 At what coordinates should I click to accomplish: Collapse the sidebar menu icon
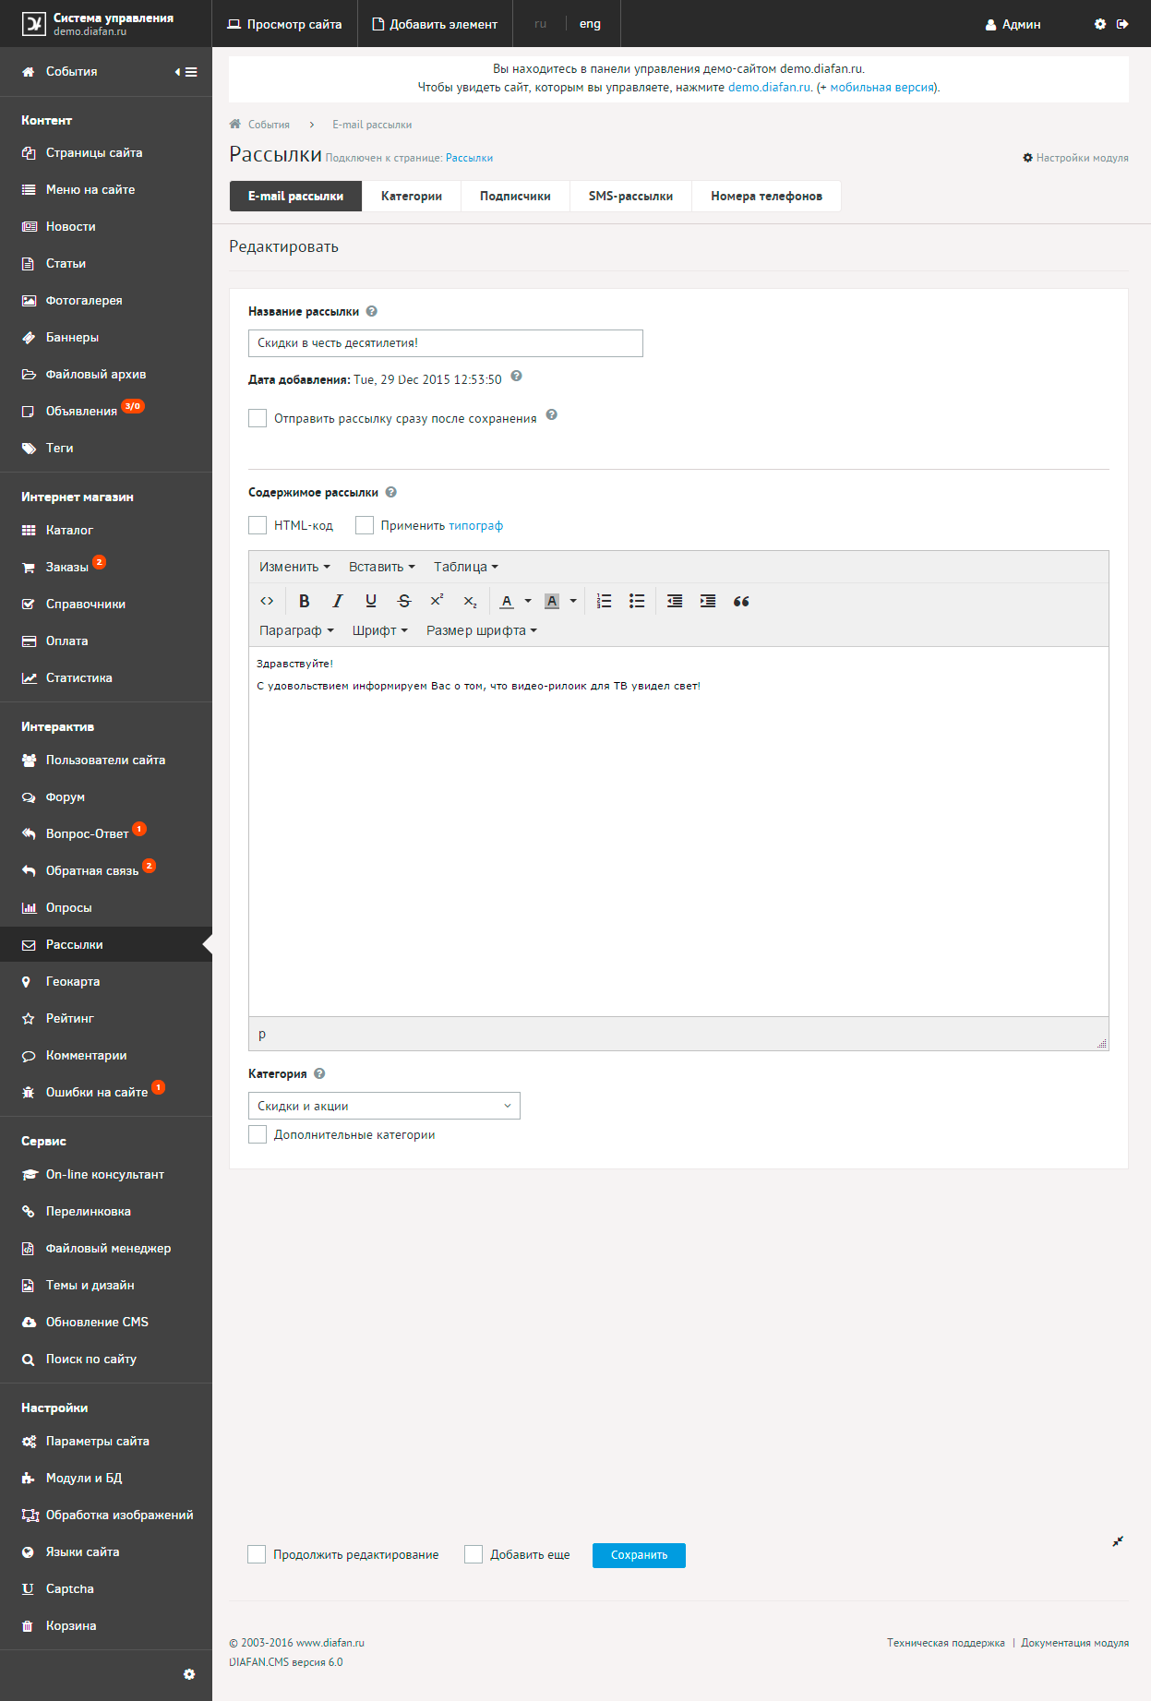pyautogui.click(x=186, y=72)
